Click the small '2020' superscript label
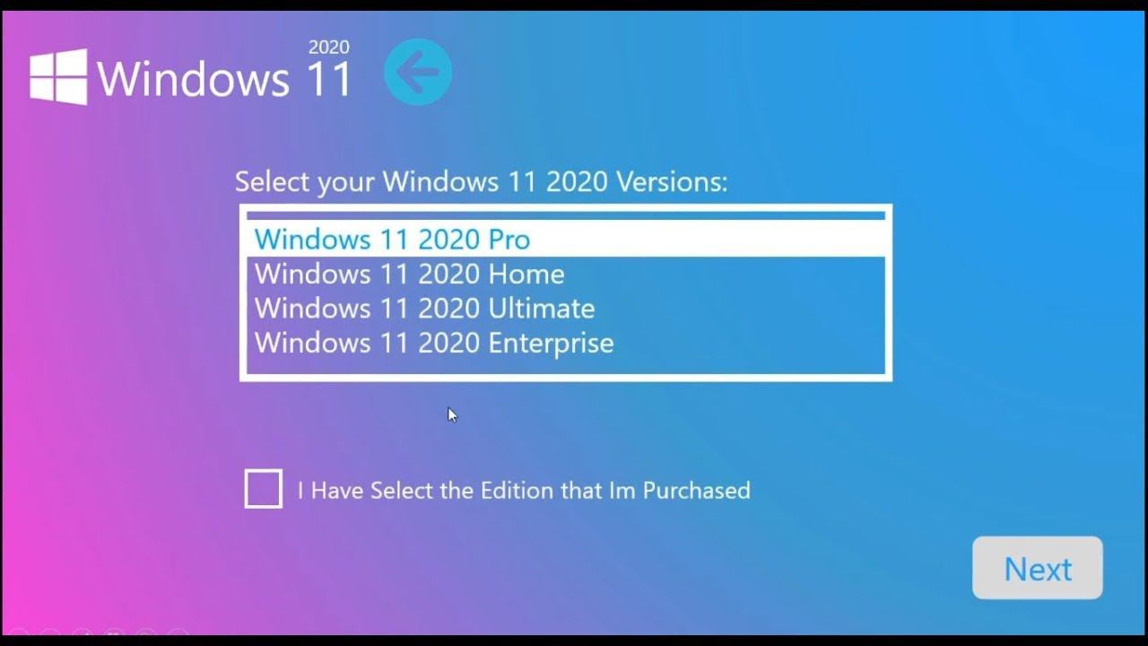Viewport: 1148px width, 646px height. click(x=328, y=47)
